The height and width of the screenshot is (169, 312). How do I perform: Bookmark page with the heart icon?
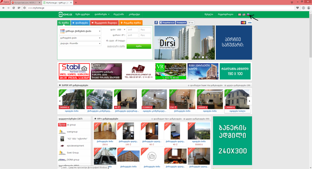click(x=297, y=8)
